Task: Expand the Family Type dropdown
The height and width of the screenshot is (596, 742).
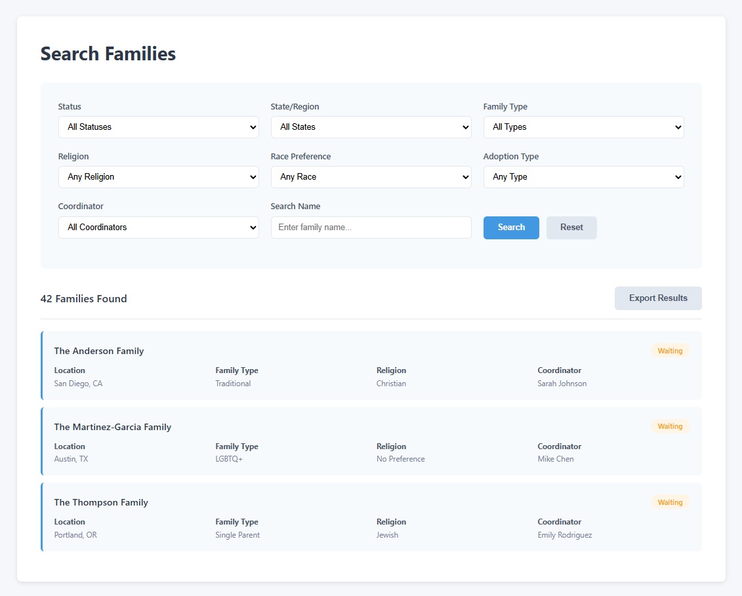Action: [583, 127]
